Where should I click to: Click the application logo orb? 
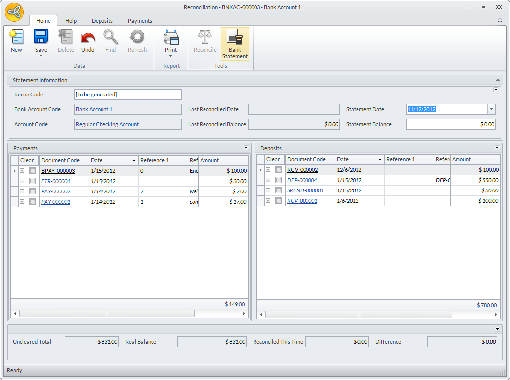click(x=14, y=13)
